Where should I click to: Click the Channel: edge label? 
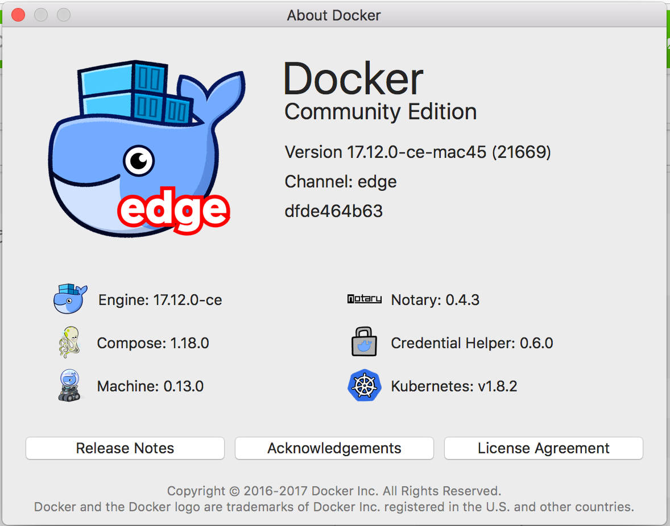tap(341, 182)
